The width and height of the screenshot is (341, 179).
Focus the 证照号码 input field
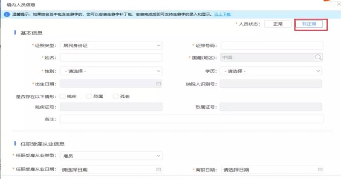272,45
